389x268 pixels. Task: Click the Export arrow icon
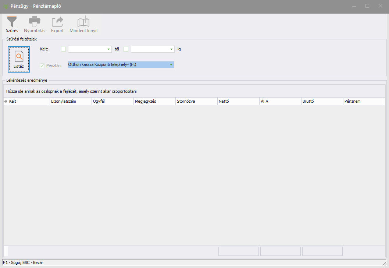(x=57, y=21)
